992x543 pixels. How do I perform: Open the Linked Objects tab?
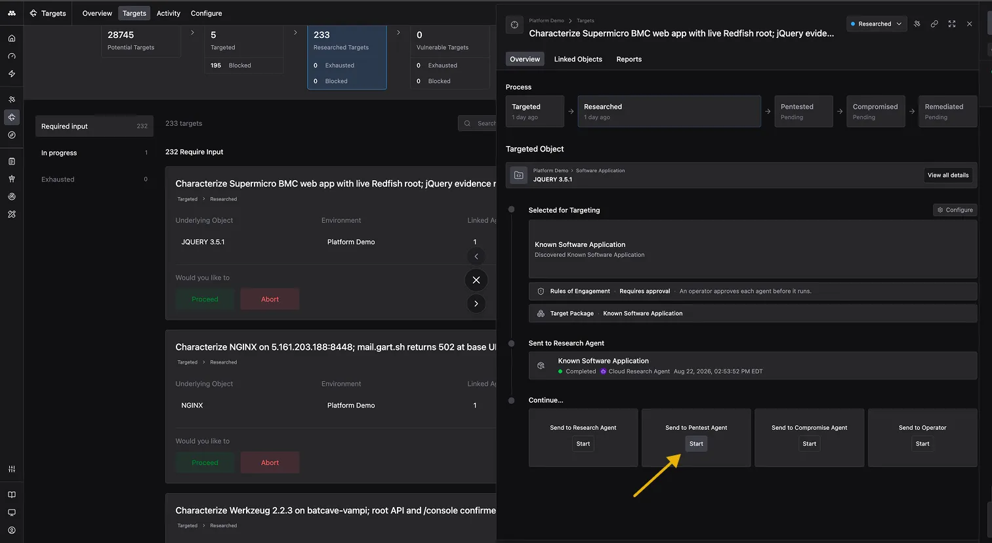tap(578, 59)
